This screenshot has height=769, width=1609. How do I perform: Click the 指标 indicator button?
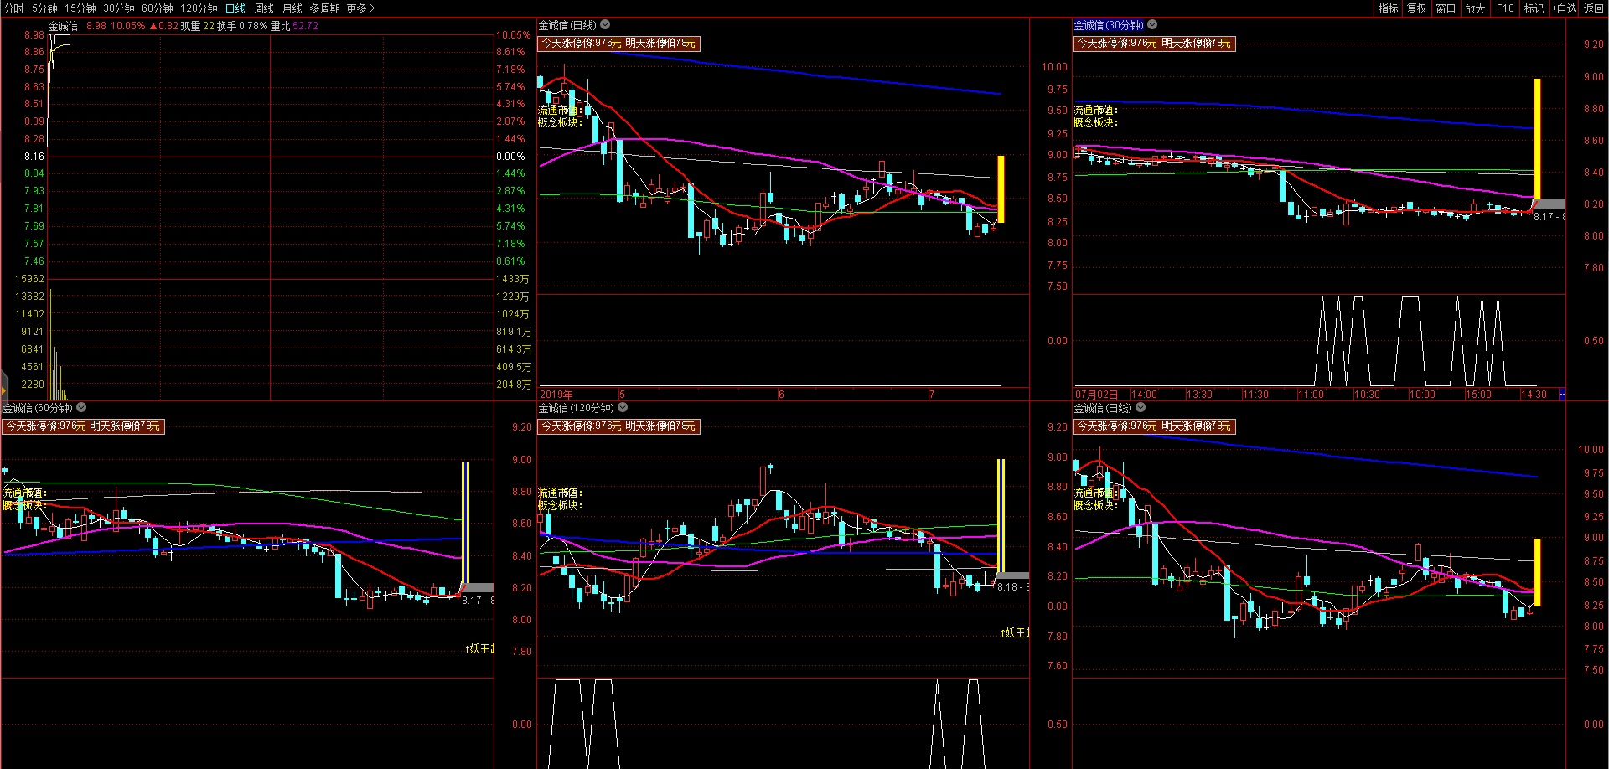(1388, 8)
